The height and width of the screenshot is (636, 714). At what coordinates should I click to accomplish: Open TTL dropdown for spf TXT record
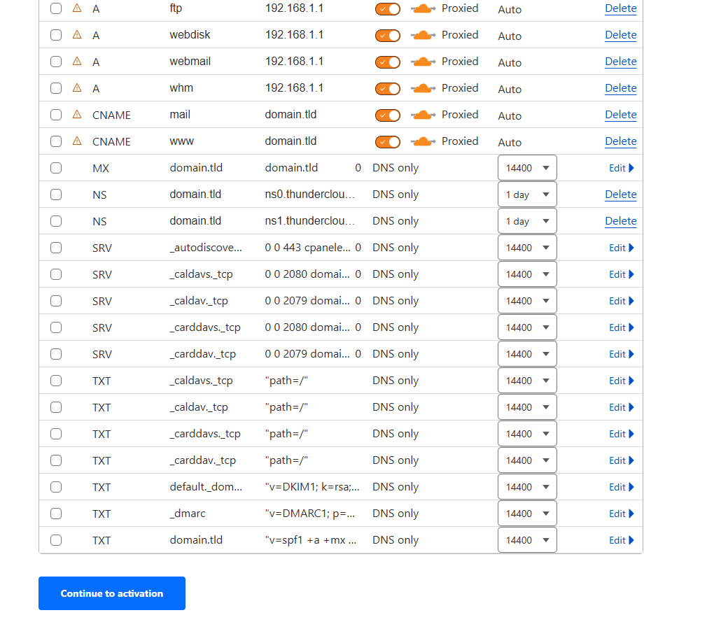(x=527, y=540)
